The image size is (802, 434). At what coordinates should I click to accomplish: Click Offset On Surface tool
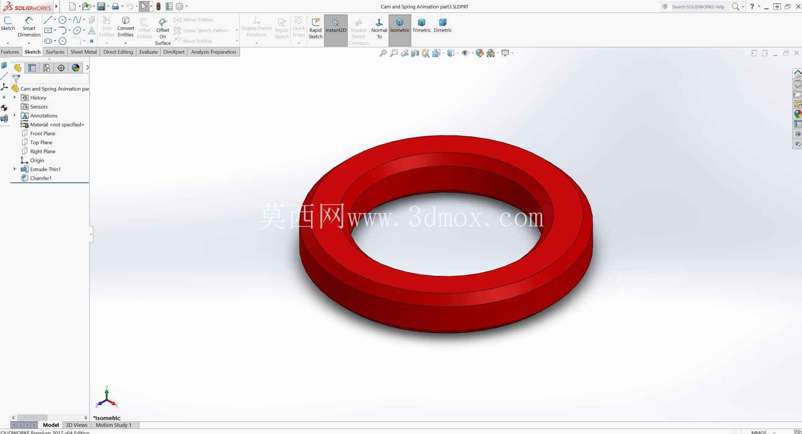pos(163,31)
